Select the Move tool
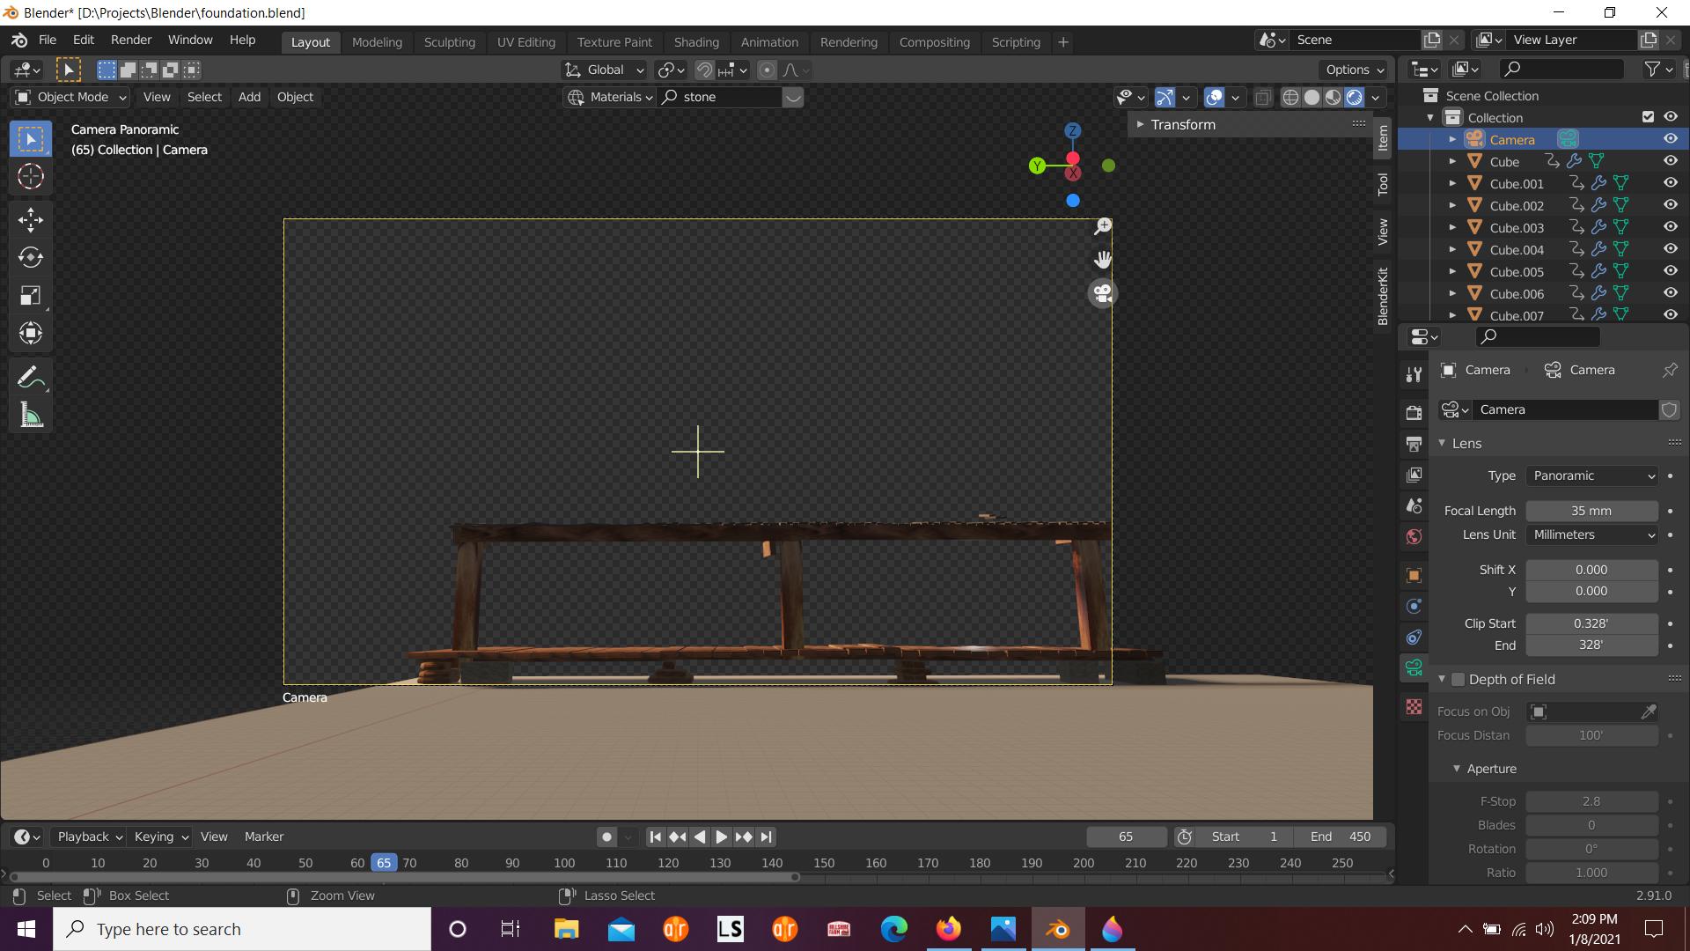This screenshot has height=951, width=1690. tap(31, 219)
